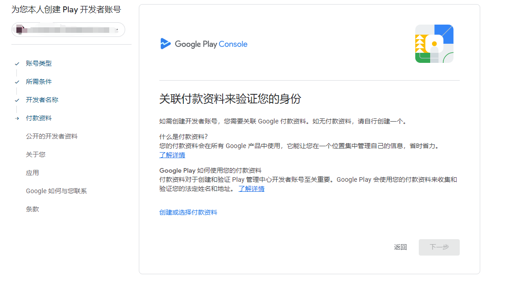Open 了解详情 link under 什么是付款资料
The width and height of the screenshot is (513, 287).
click(x=172, y=155)
